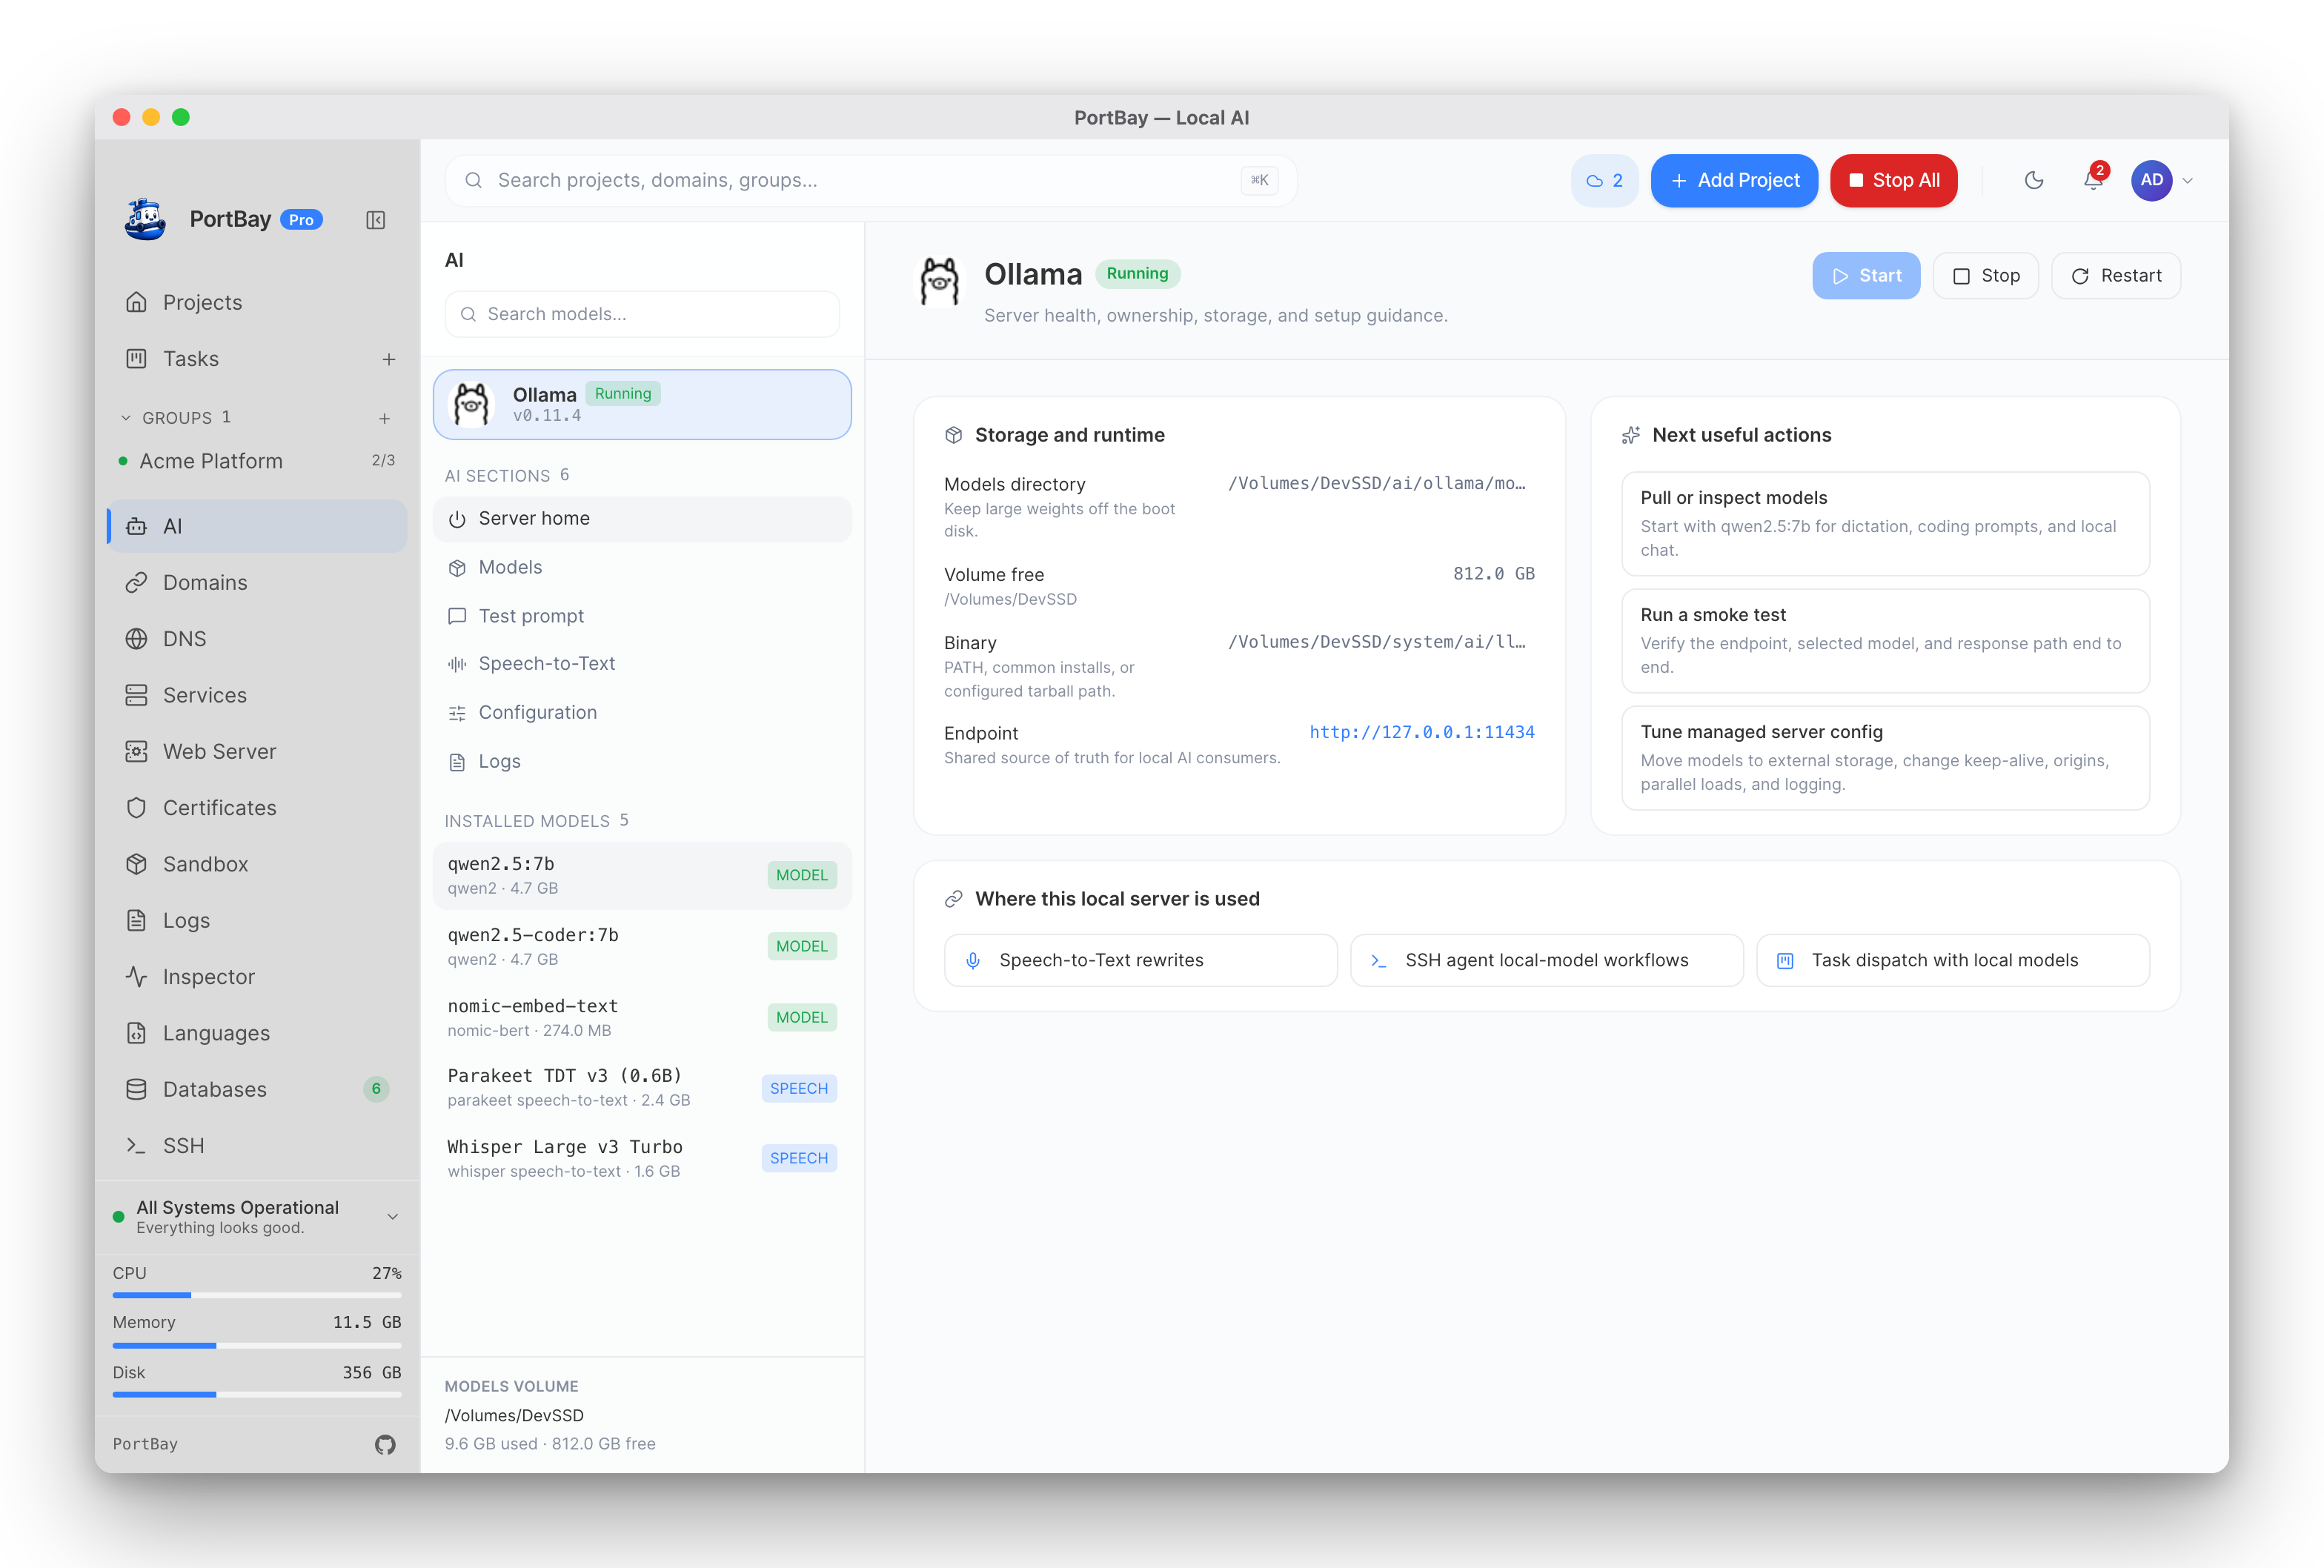
Task: Open Pull or inspect models card
Action: [x=1884, y=523]
